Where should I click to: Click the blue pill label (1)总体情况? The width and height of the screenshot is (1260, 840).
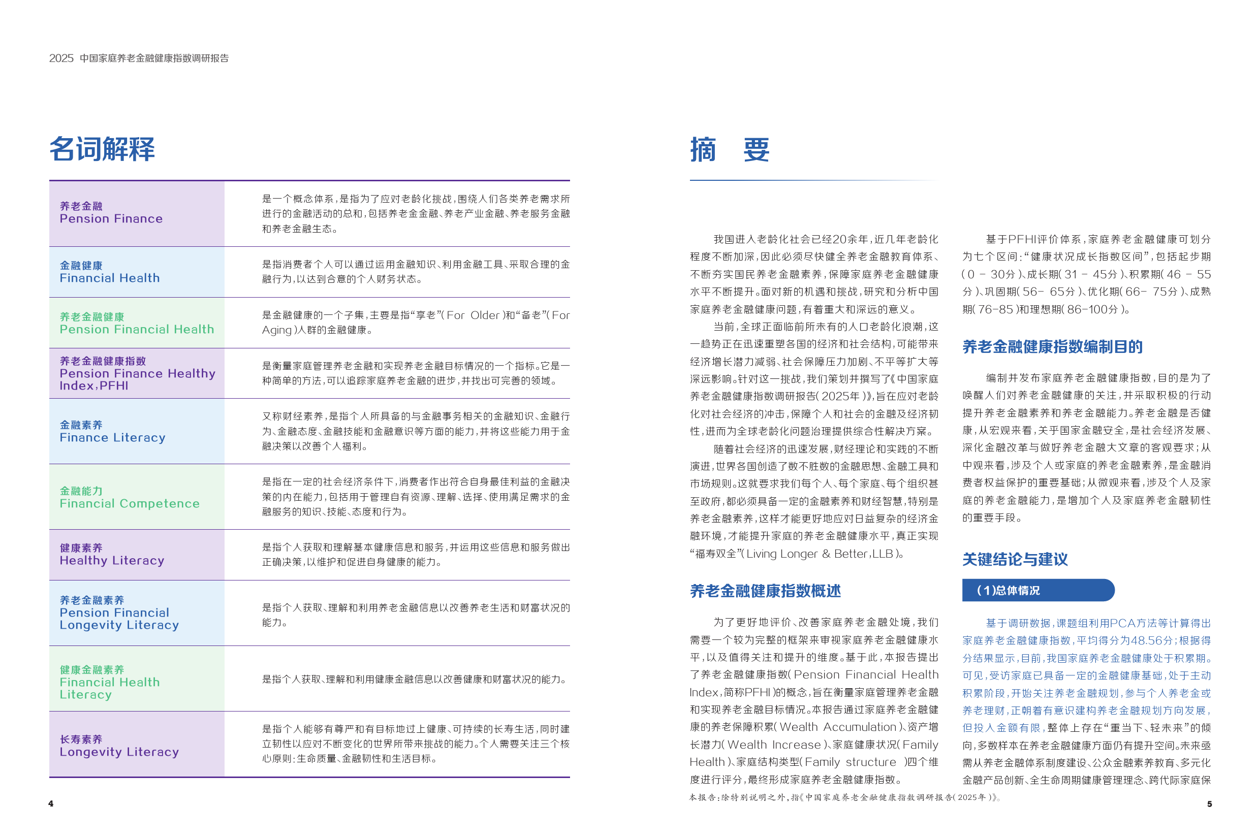[1038, 590]
